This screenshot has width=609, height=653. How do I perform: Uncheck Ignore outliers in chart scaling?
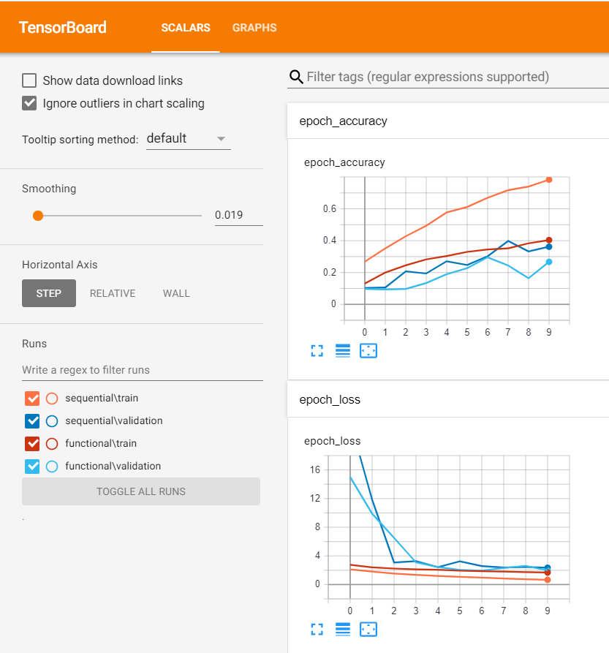pyautogui.click(x=28, y=103)
